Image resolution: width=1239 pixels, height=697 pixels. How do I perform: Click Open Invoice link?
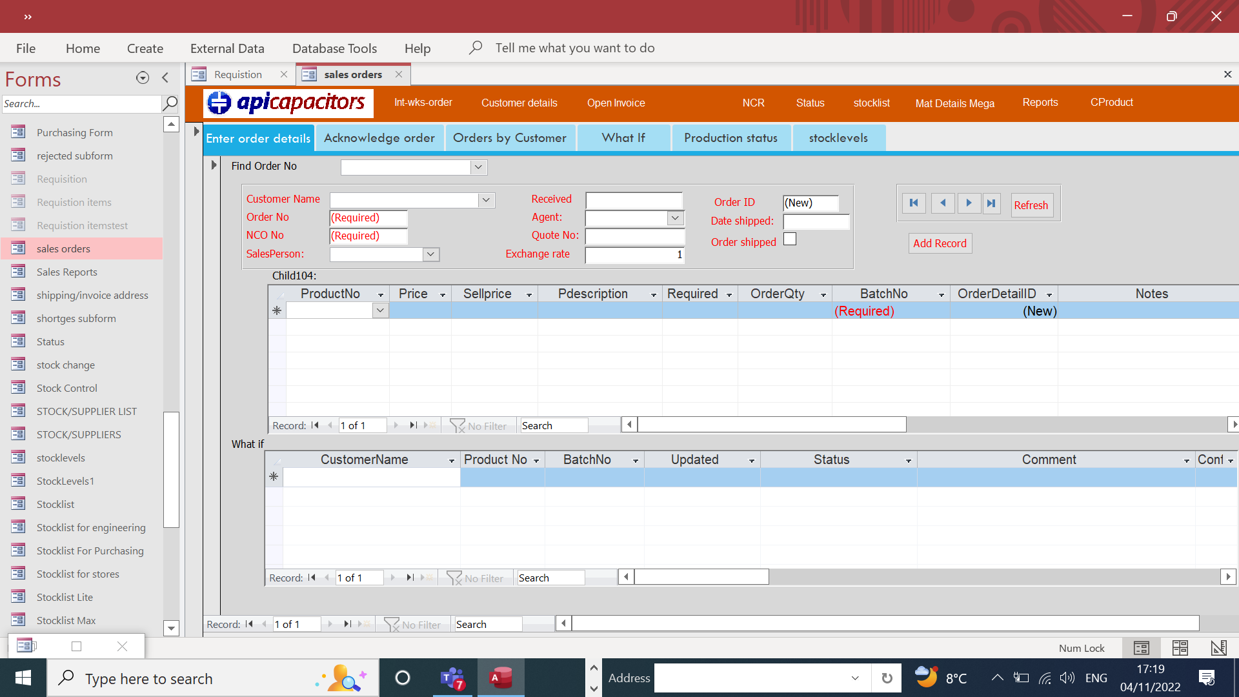(x=616, y=103)
